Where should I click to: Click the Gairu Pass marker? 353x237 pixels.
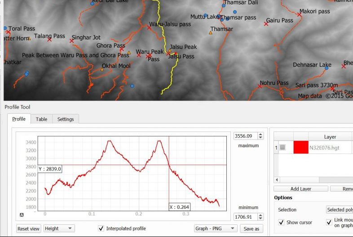pyautogui.click(x=266, y=24)
